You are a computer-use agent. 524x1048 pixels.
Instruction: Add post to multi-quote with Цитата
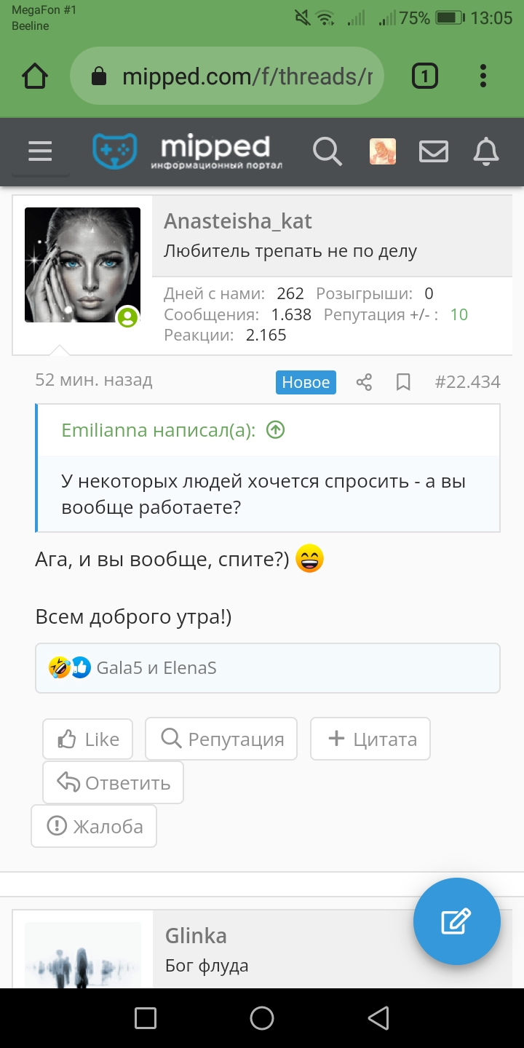click(x=370, y=739)
